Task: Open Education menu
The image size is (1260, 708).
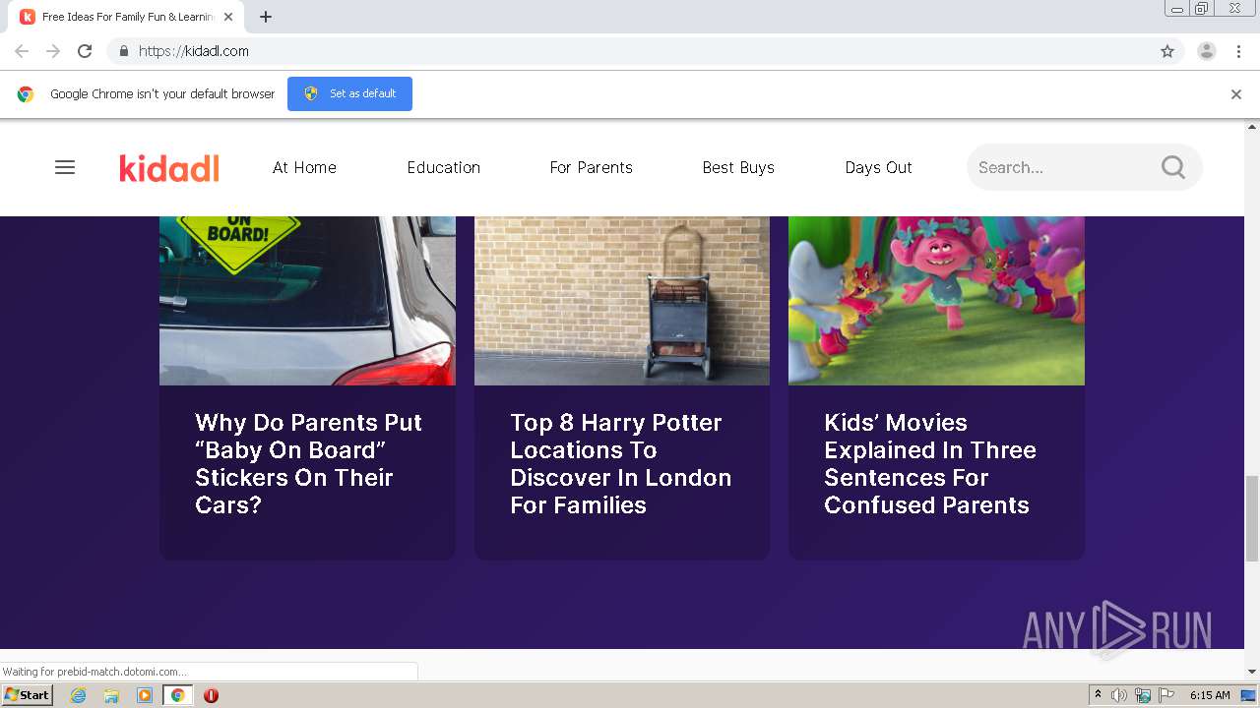Action: pyautogui.click(x=444, y=167)
